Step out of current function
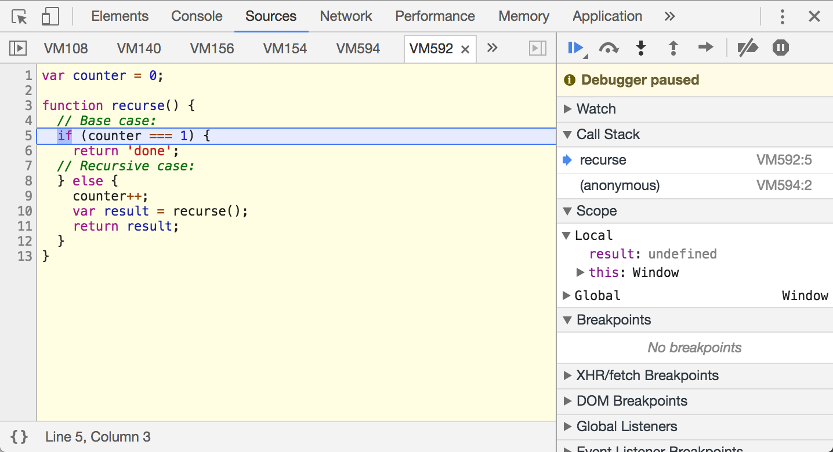This screenshot has height=452, width=833. [673, 48]
